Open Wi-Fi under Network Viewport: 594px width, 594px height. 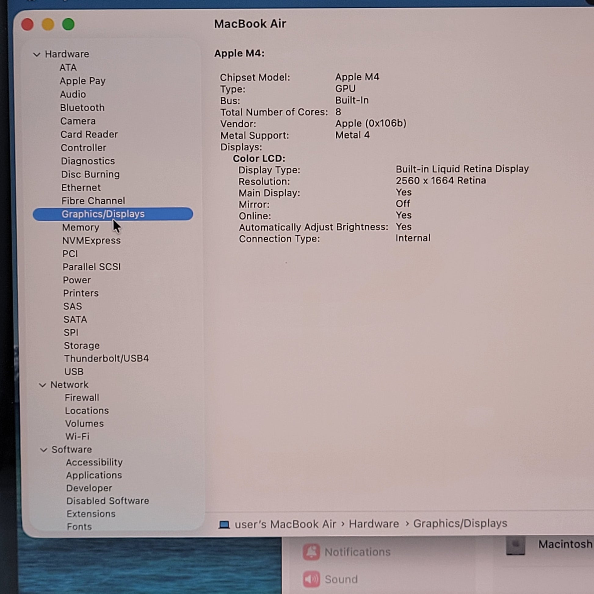coord(77,436)
